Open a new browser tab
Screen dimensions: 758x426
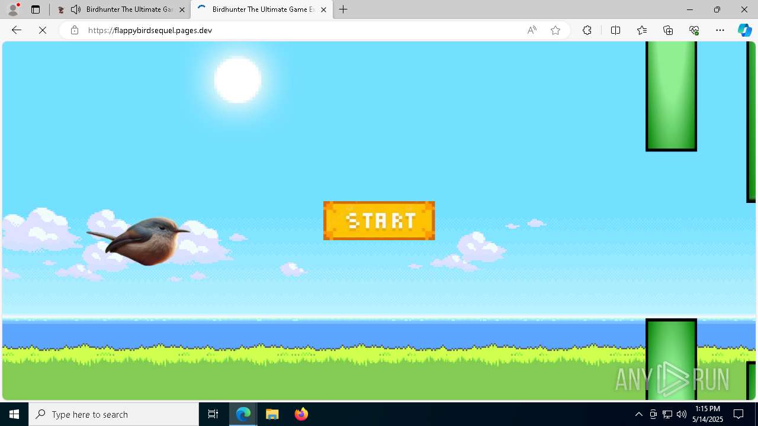(x=343, y=9)
